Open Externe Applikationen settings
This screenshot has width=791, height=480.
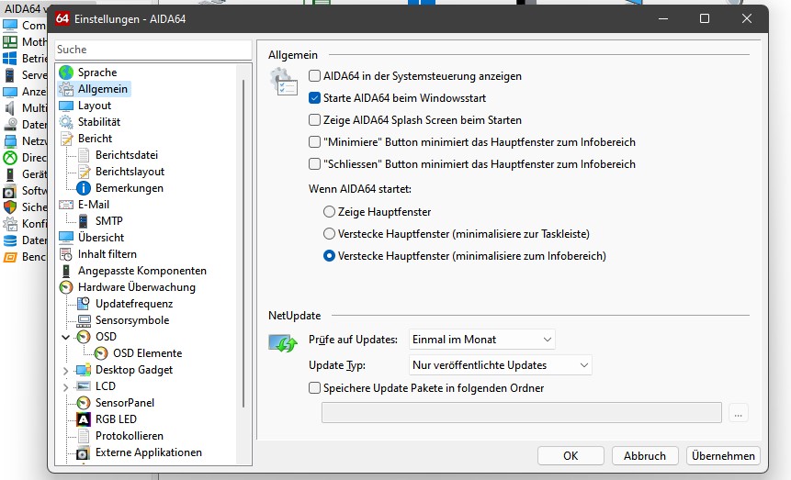pos(148,452)
